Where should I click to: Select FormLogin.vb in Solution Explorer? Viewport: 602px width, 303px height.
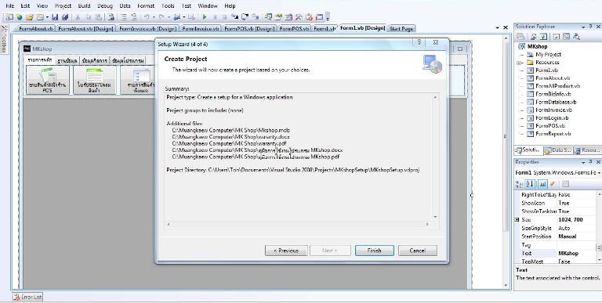pos(552,118)
